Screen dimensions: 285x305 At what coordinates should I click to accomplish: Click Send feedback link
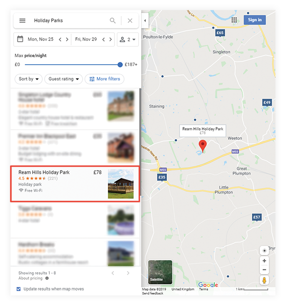tap(152, 293)
